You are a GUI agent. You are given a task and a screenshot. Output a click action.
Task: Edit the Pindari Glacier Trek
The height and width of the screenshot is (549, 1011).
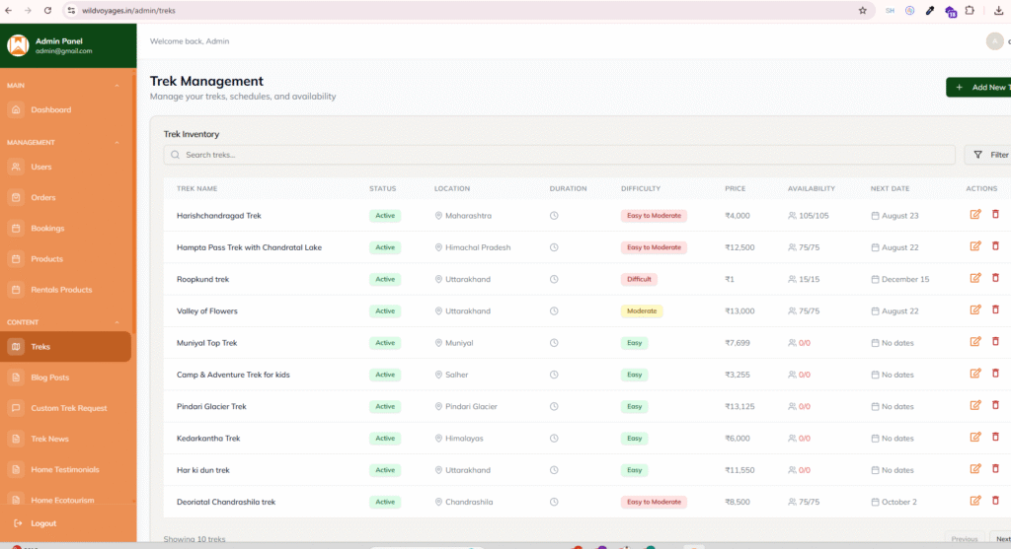[x=974, y=405]
